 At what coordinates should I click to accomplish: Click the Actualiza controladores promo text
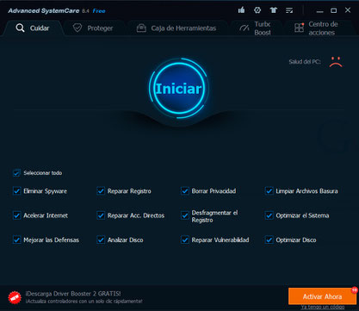(84, 302)
